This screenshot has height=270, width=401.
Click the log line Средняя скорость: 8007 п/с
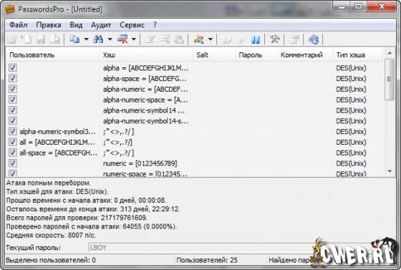coord(51,235)
